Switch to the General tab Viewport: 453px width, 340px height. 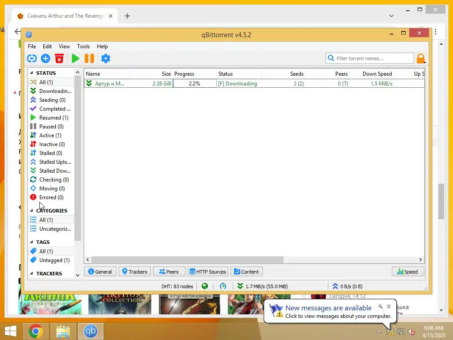pos(100,271)
